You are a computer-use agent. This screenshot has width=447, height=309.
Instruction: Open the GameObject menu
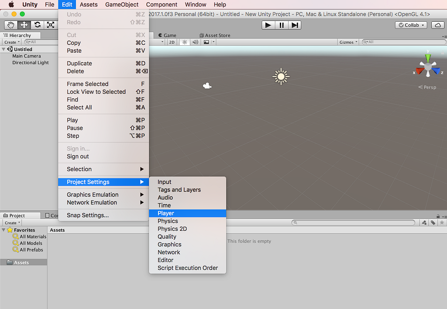click(x=122, y=4)
